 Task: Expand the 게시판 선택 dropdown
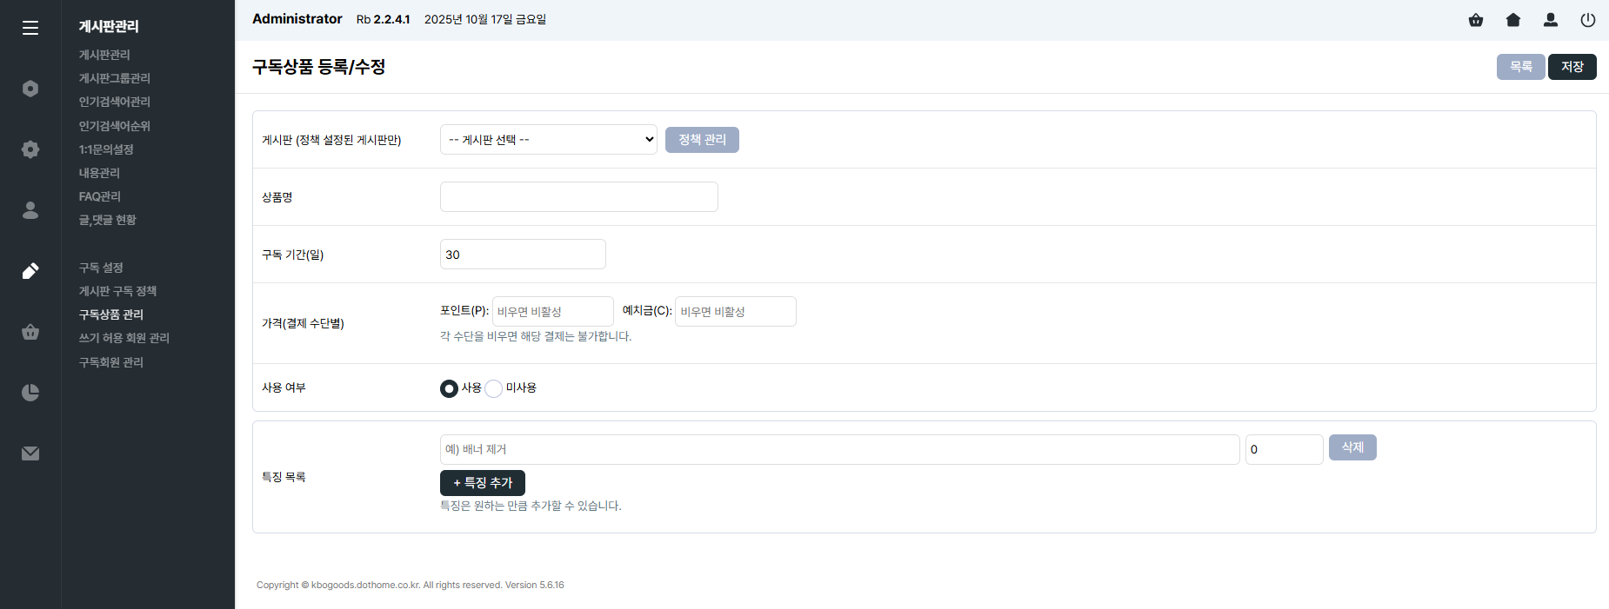click(x=548, y=140)
